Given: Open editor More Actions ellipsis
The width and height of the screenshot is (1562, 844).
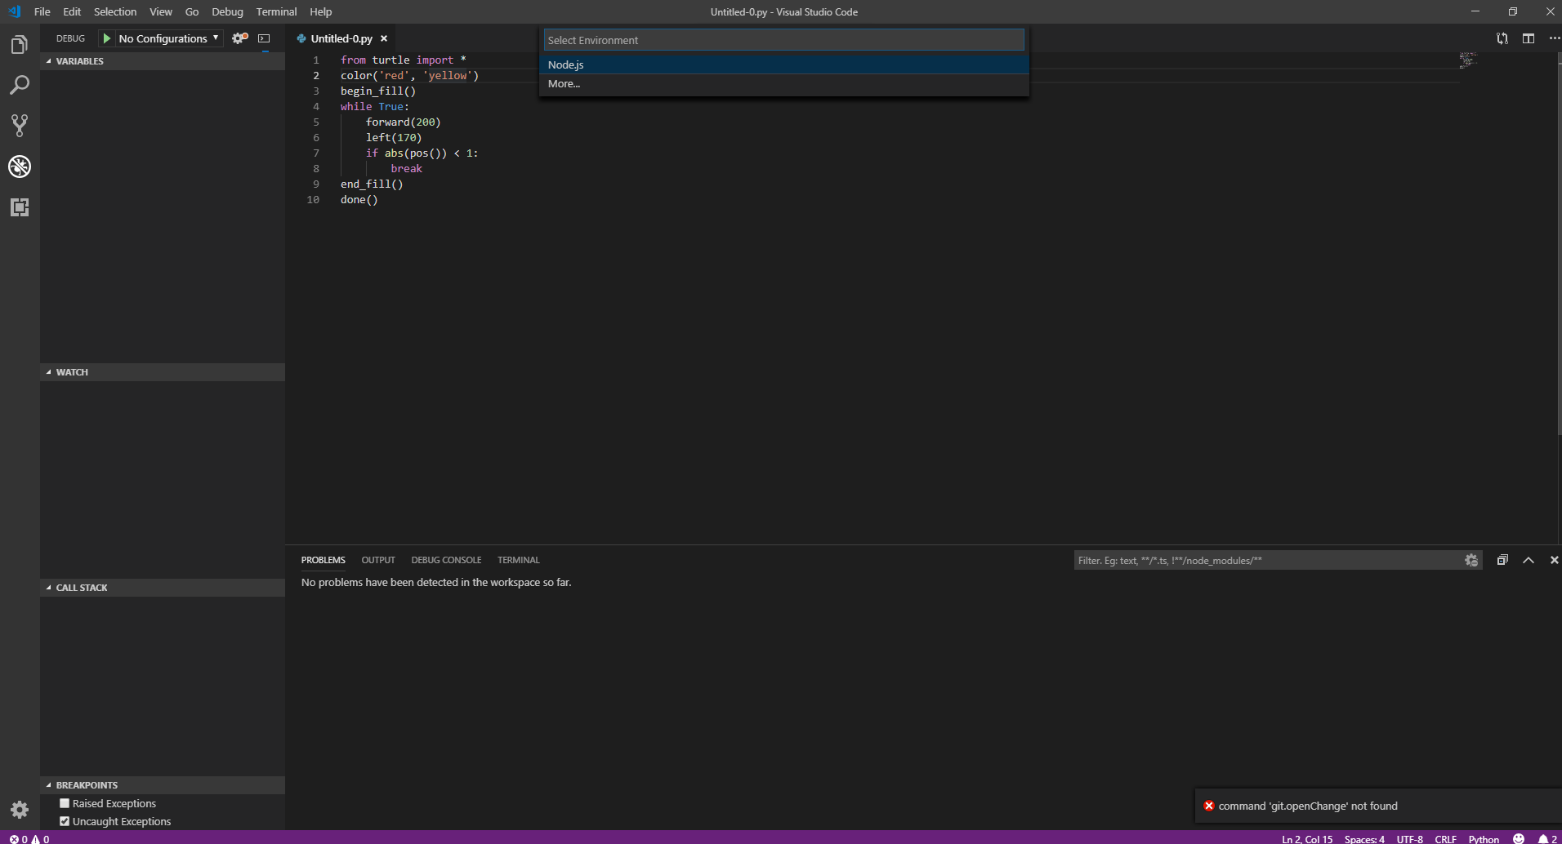Looking at the screenshot, I should click(x=1554, y=38).
